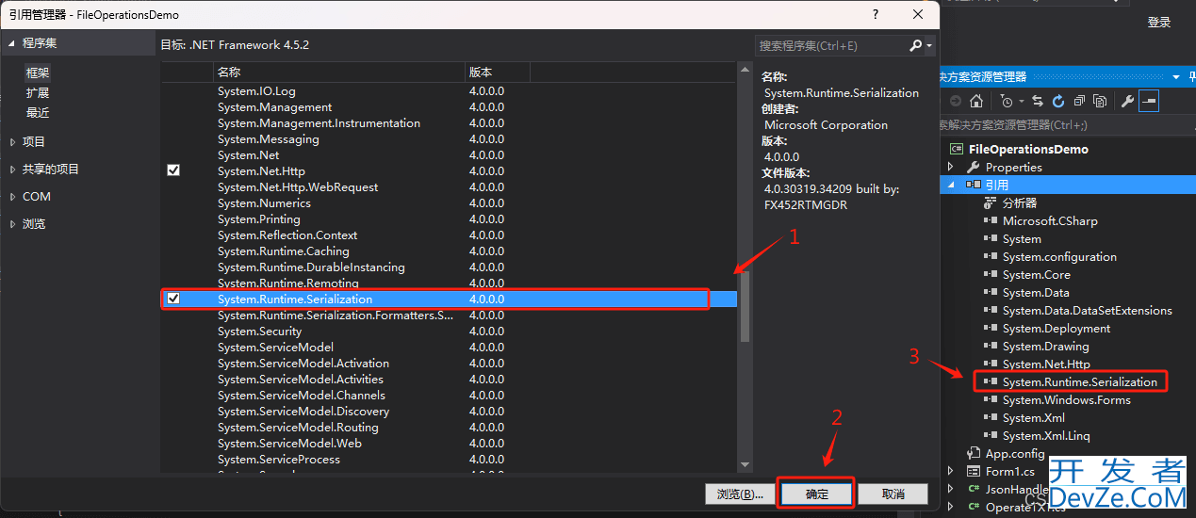Click the C# project icon beside FileOperationsDemo
The width and height of the screenshot is (1196, 518).
click(956, 149)
